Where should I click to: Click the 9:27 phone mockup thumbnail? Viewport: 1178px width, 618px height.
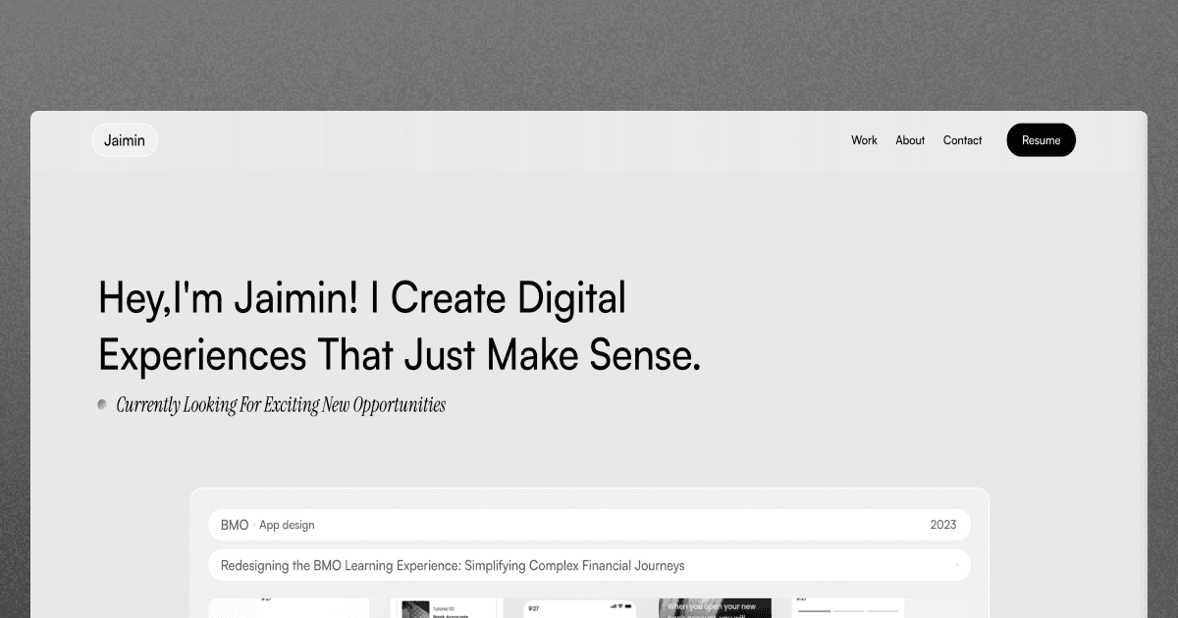pyautogui.click(x=577, y=610)
